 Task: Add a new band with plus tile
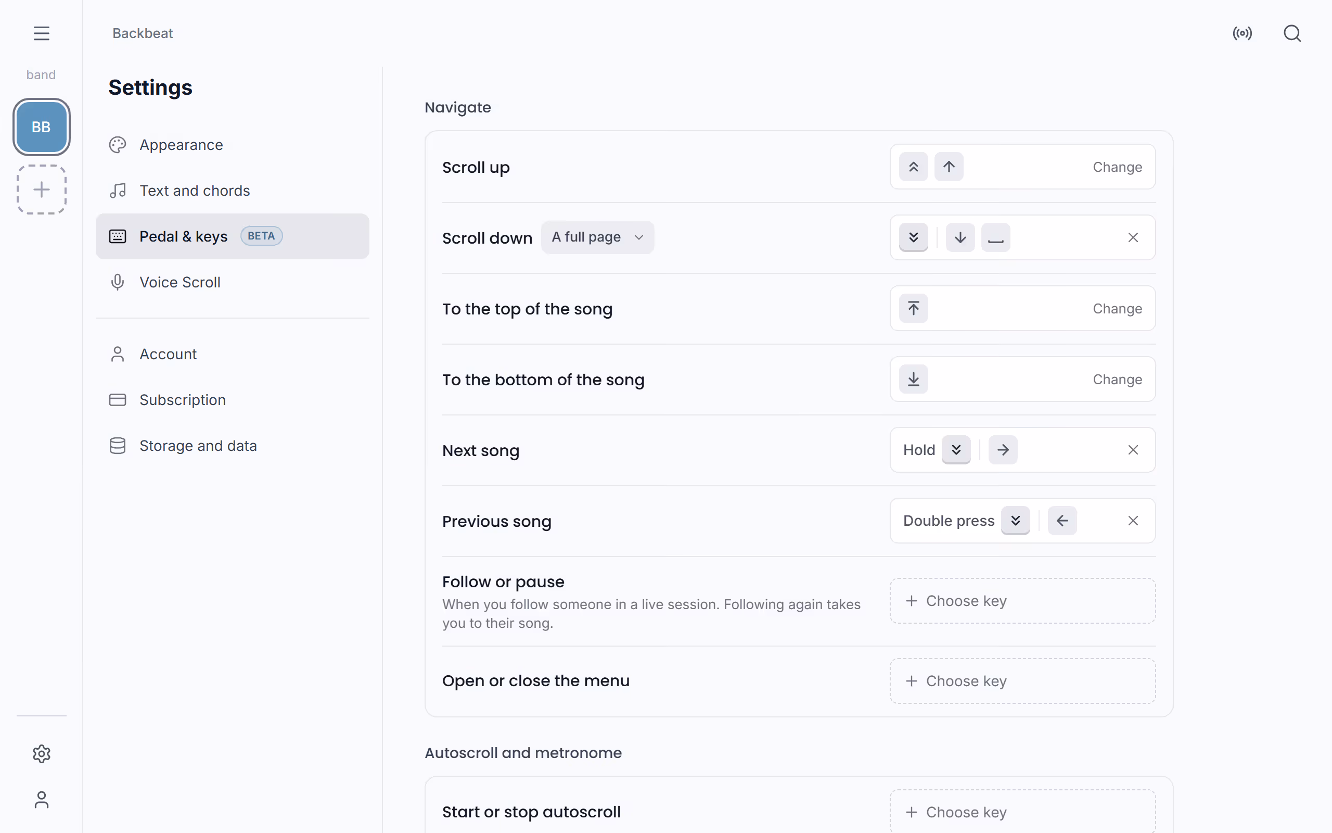point(41,189)
